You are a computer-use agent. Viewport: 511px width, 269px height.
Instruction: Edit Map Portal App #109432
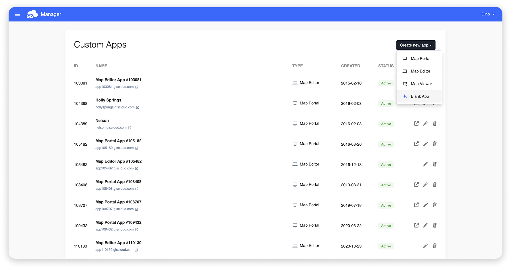point(426,225)
